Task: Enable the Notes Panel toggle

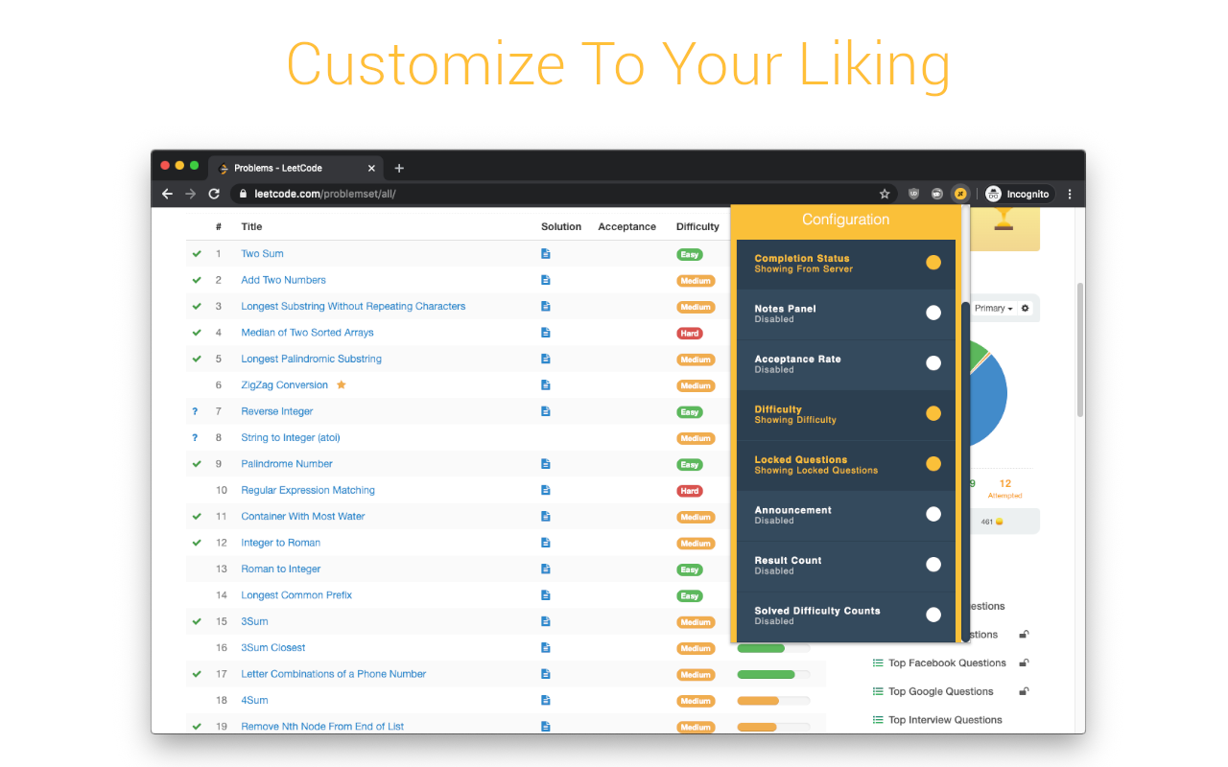Action: pyautogui.click(x=933, y=313)
